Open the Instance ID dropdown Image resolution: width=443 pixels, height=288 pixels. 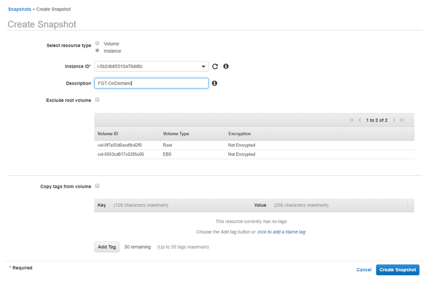[x=151, y=67]
